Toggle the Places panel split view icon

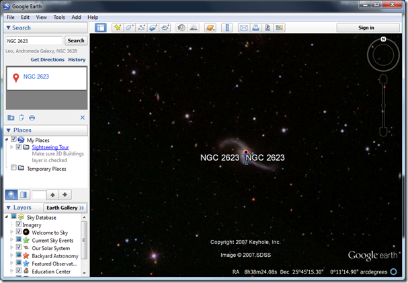click(x=24, y=194)
